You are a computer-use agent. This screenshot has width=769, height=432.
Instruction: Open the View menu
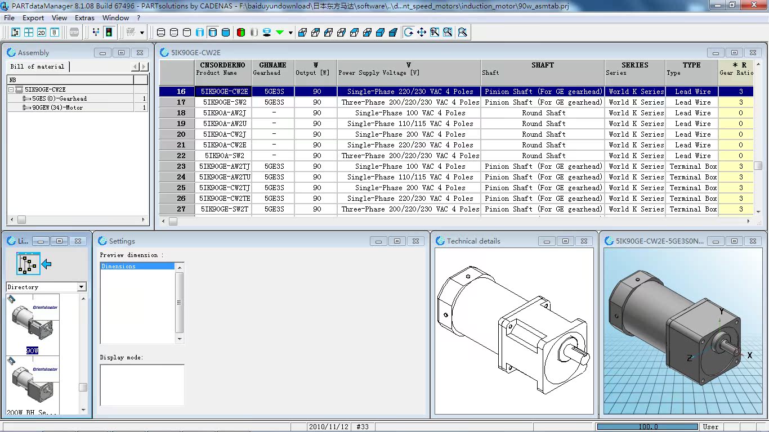[x=60, y=18]
